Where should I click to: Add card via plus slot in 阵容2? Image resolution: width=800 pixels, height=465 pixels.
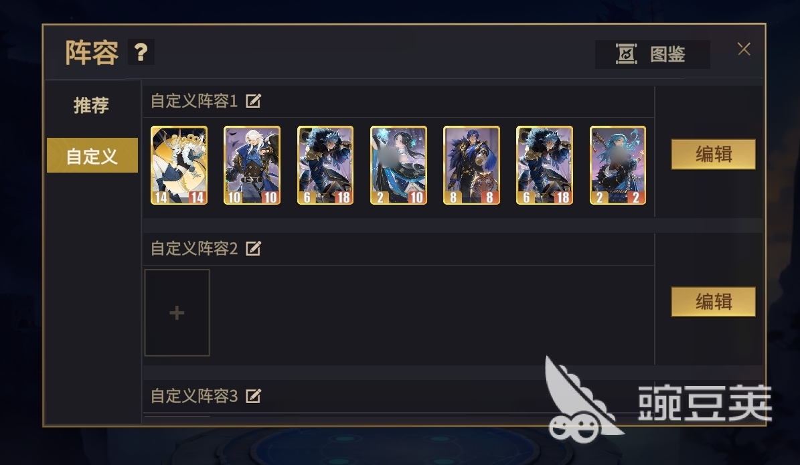[177, 312]
